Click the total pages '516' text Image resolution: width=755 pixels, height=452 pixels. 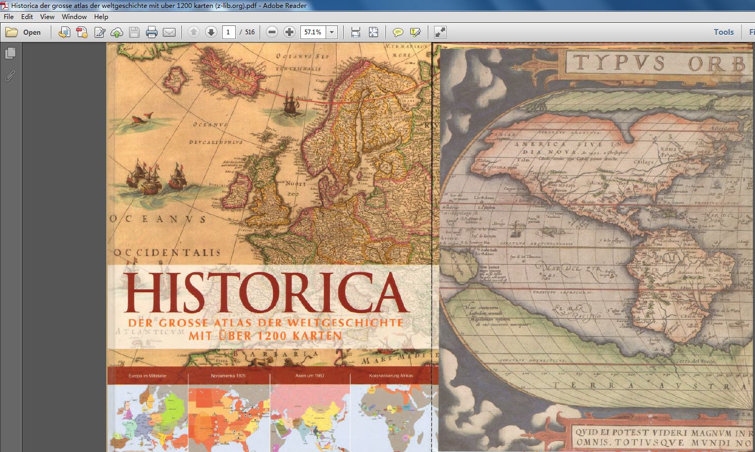pyautogui.click(x=250, y=32)
